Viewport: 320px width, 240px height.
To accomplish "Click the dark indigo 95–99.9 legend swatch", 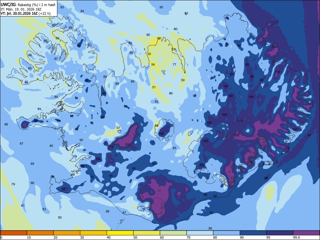I will 280,233.
